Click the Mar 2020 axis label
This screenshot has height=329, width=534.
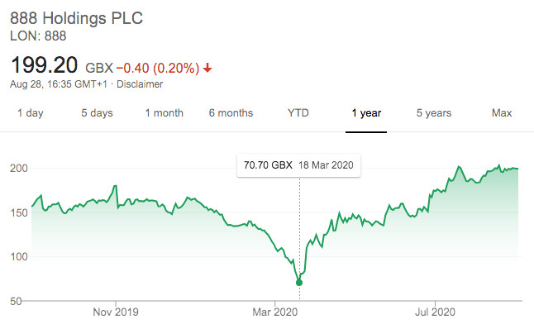pyautogui.click(x=274, y=312)
